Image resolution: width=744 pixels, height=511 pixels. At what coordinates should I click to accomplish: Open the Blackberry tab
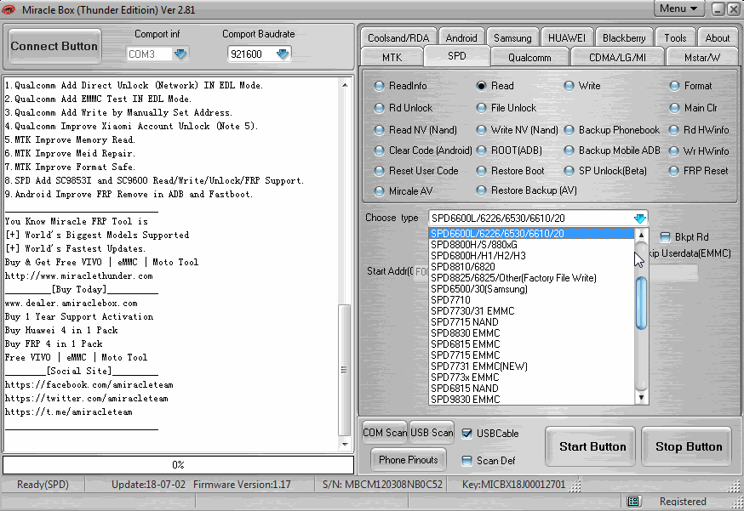point(624,38)
